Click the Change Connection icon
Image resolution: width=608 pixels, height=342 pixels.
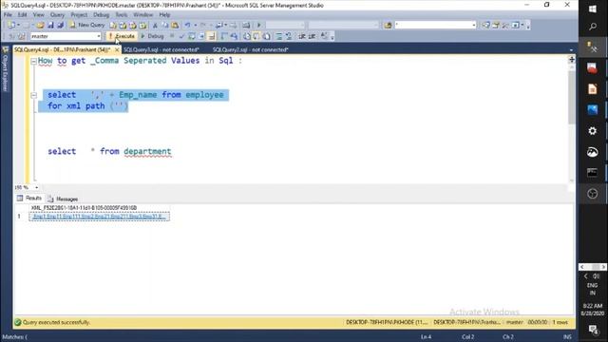coord(21,36)
